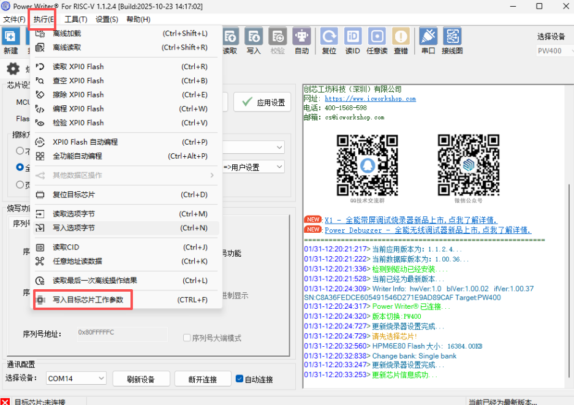Expand the =>用户设置 dropdown
The height and width of the screenshot is (405, 574).
coord(279,167)
